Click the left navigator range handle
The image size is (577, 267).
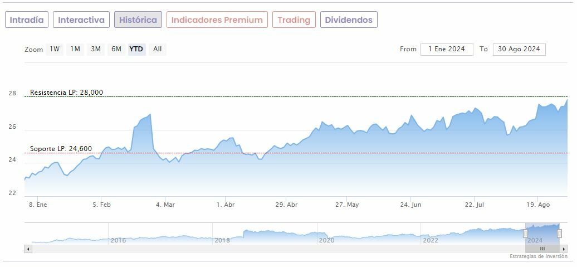click(525, 234)
